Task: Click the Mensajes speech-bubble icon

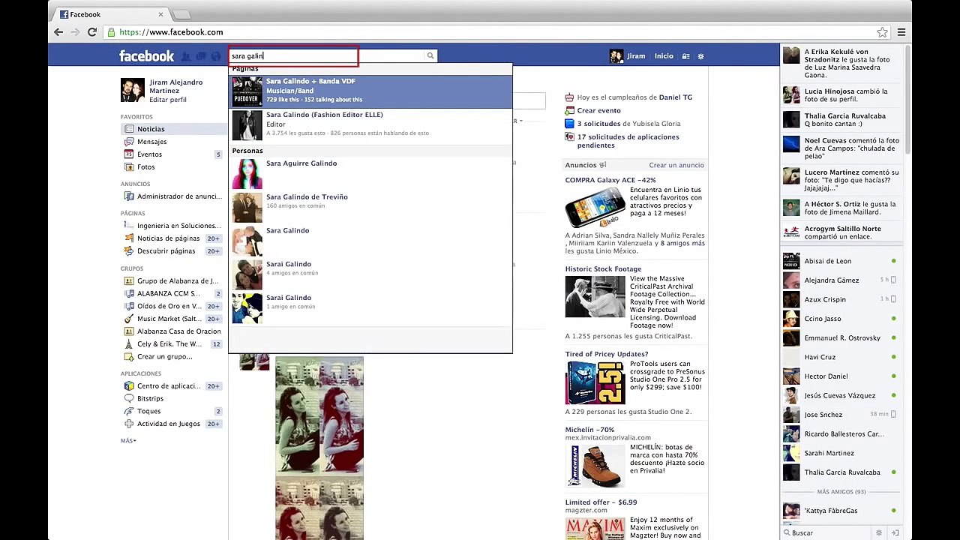Action: 129,142
